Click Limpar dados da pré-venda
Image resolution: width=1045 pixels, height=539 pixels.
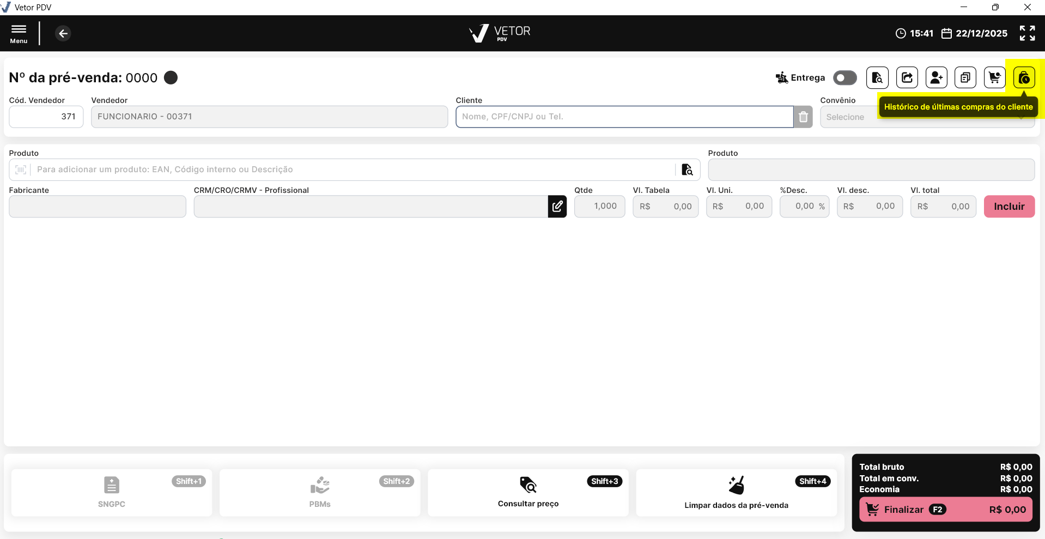(736, 493)
